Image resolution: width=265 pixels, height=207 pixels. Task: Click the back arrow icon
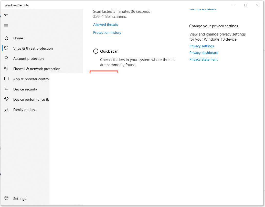6,14
